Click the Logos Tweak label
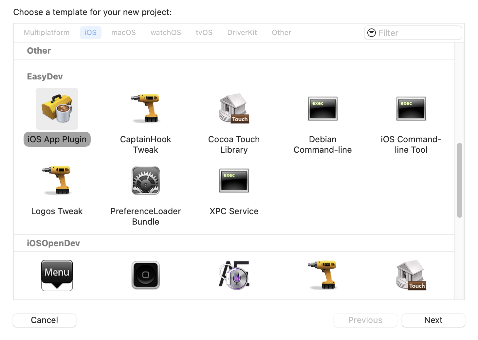Screen dimensions: 478x340 pos(57,211)
